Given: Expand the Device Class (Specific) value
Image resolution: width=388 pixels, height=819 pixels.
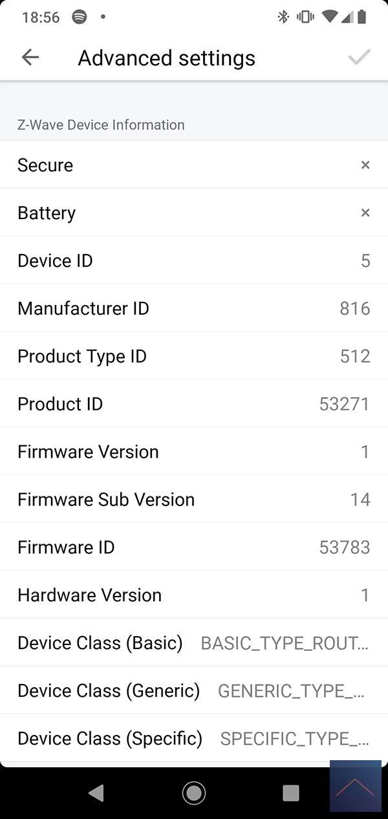Looking at the screenshot, I should 295,738.
